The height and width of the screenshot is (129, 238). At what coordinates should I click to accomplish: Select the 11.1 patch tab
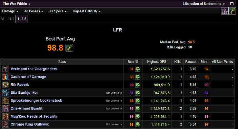(x=11, y=19)
